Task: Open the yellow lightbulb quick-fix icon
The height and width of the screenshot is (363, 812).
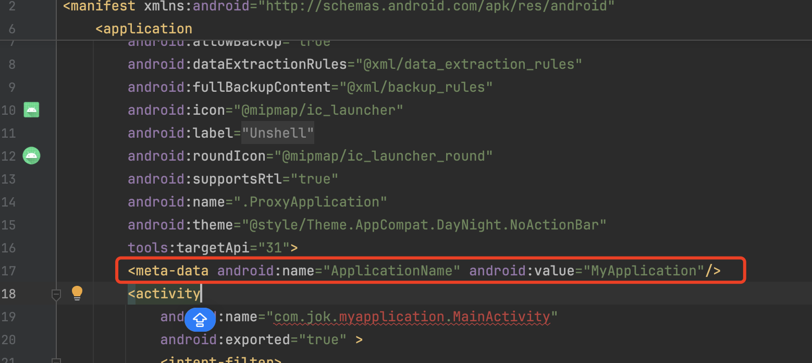Action: tap(77, 293)
